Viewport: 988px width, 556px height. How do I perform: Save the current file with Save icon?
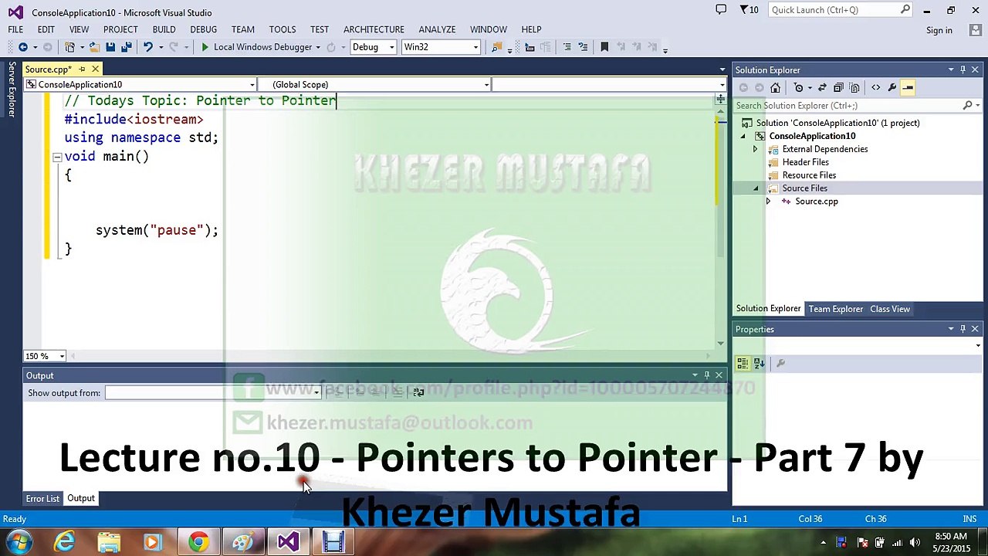click(x=110, y=47)
